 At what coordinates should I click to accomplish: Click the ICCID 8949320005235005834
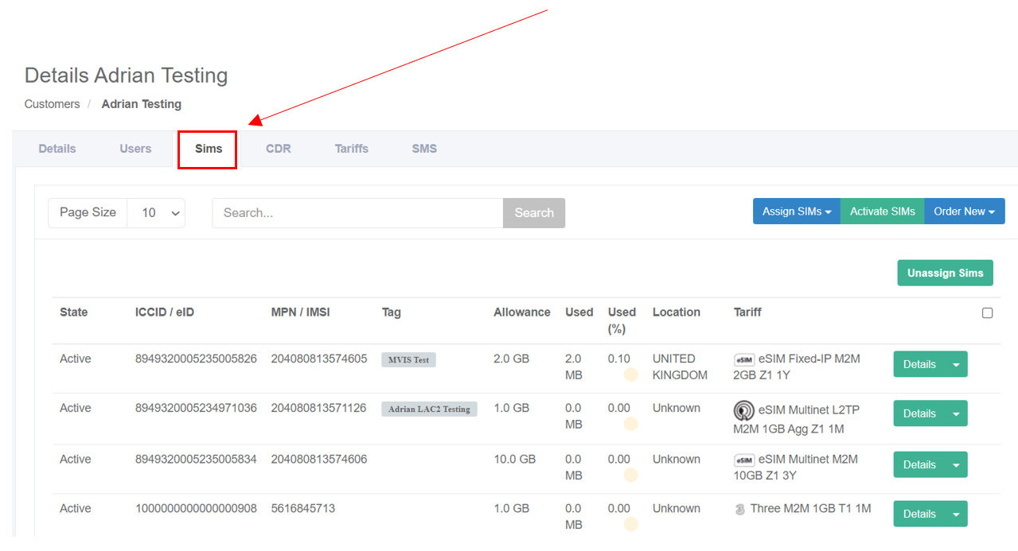coord(196,459)
